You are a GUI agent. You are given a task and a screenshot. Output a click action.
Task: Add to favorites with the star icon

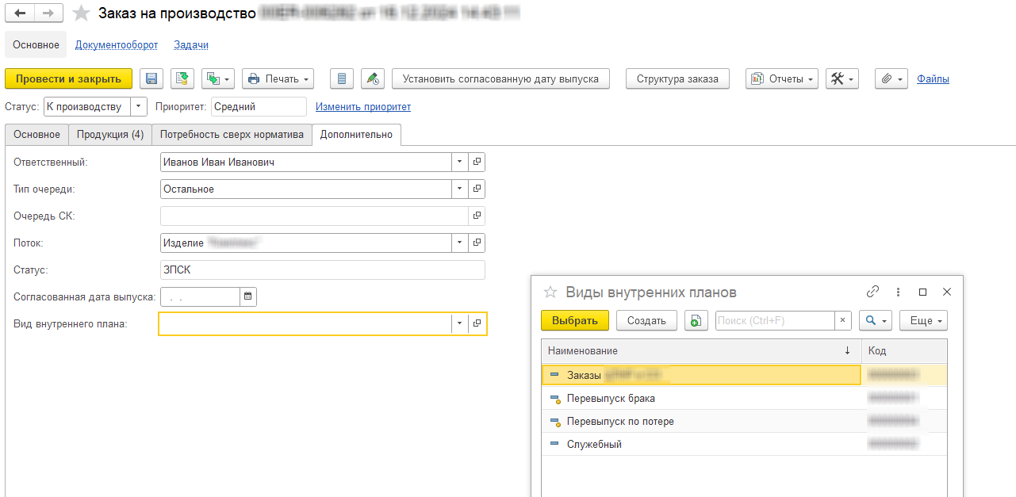click(81, 13)
